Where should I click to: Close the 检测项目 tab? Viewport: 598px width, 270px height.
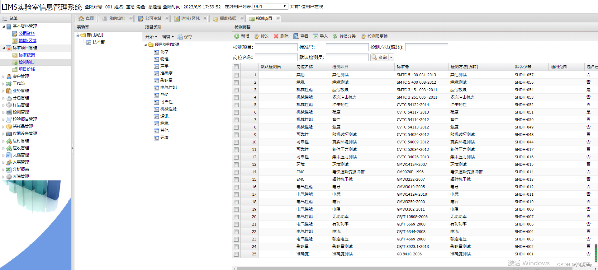click(278, 18)
